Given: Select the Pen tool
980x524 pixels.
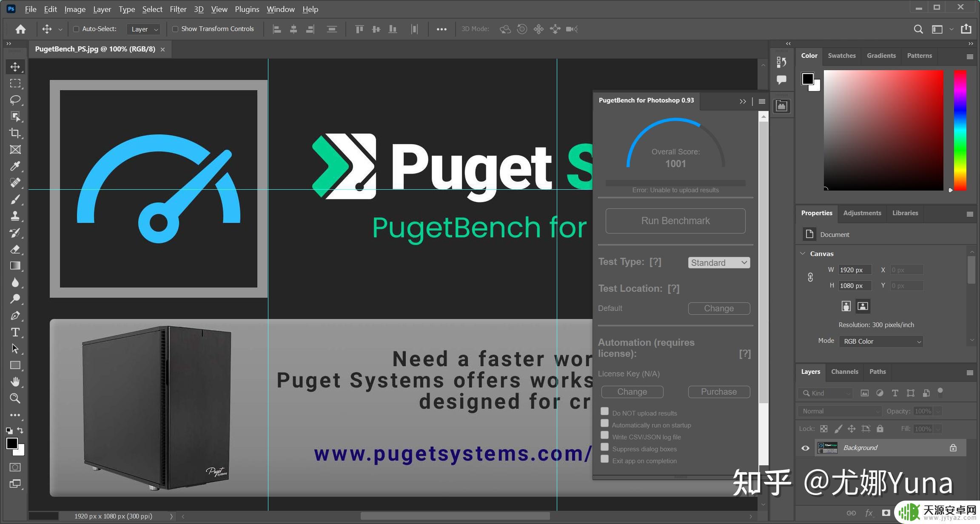Looking at the screenshot, I should (15, 316).
